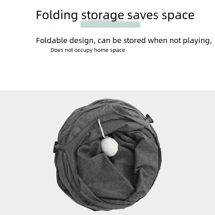
Task: Click the 'Does not occupy home space' line
Action: (x=88, y=50)
